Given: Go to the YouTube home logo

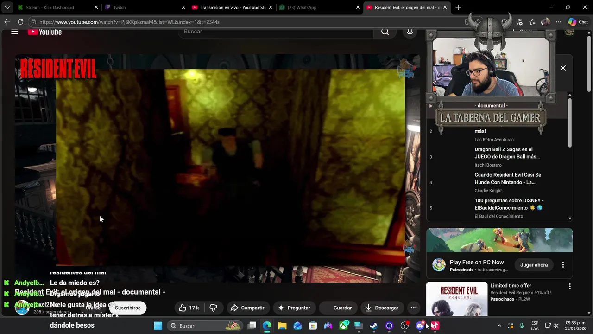Looking at the screenshot, I should point(44,32).
